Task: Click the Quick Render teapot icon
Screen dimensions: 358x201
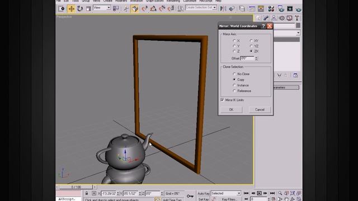Action: pos(298,9)
